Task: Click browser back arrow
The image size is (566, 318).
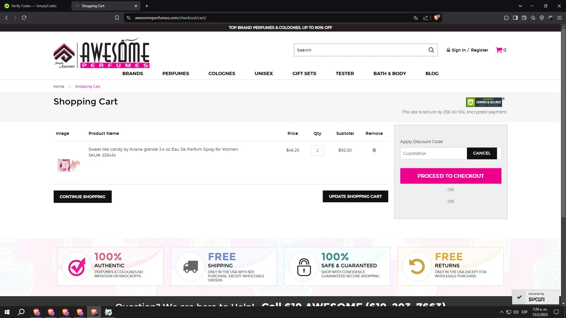Action: (6, 18)
